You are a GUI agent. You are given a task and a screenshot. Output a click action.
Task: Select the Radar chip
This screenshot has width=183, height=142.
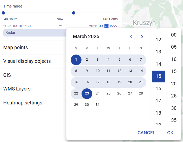35,33
